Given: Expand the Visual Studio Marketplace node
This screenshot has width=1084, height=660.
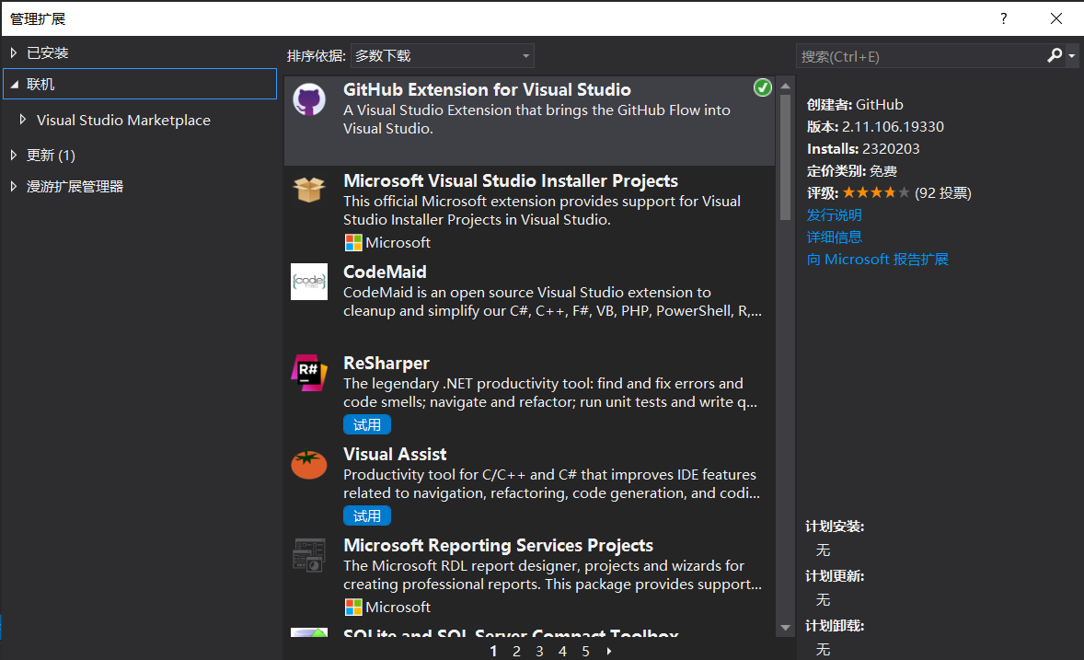Looking at the screenshot, I should tap(23, 120).
